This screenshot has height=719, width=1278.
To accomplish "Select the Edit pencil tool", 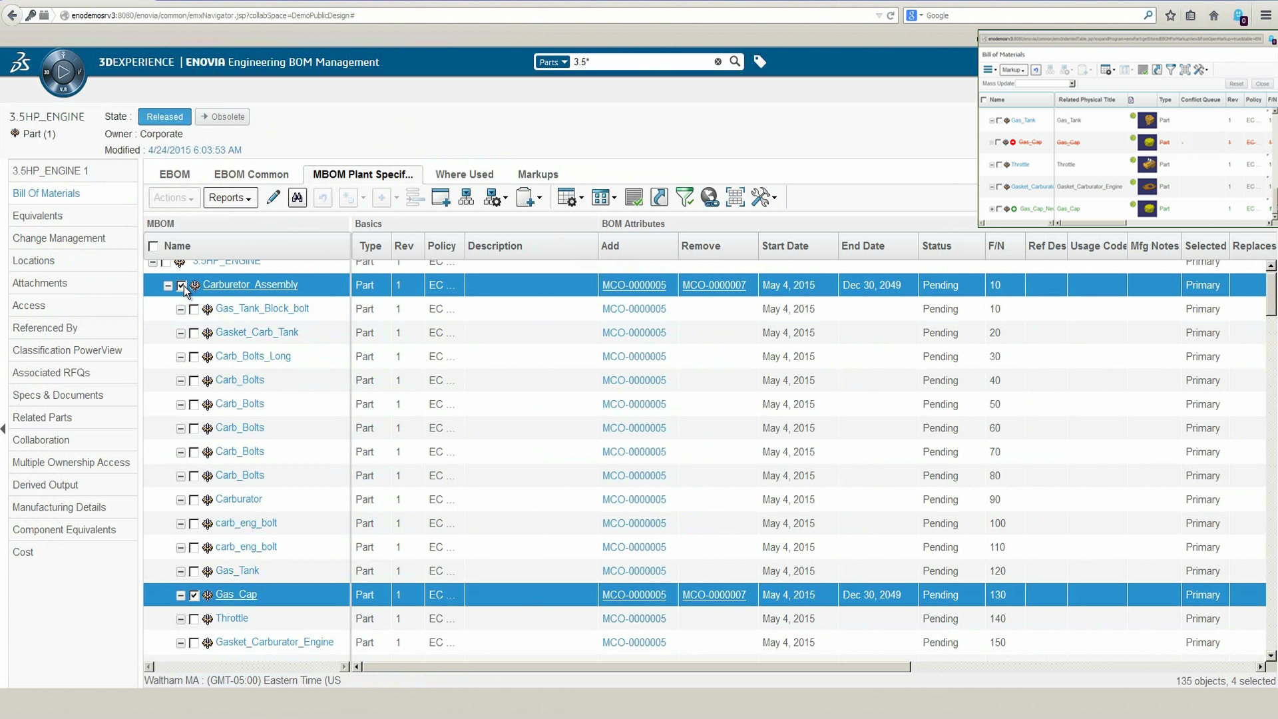I will click(273, 197).
